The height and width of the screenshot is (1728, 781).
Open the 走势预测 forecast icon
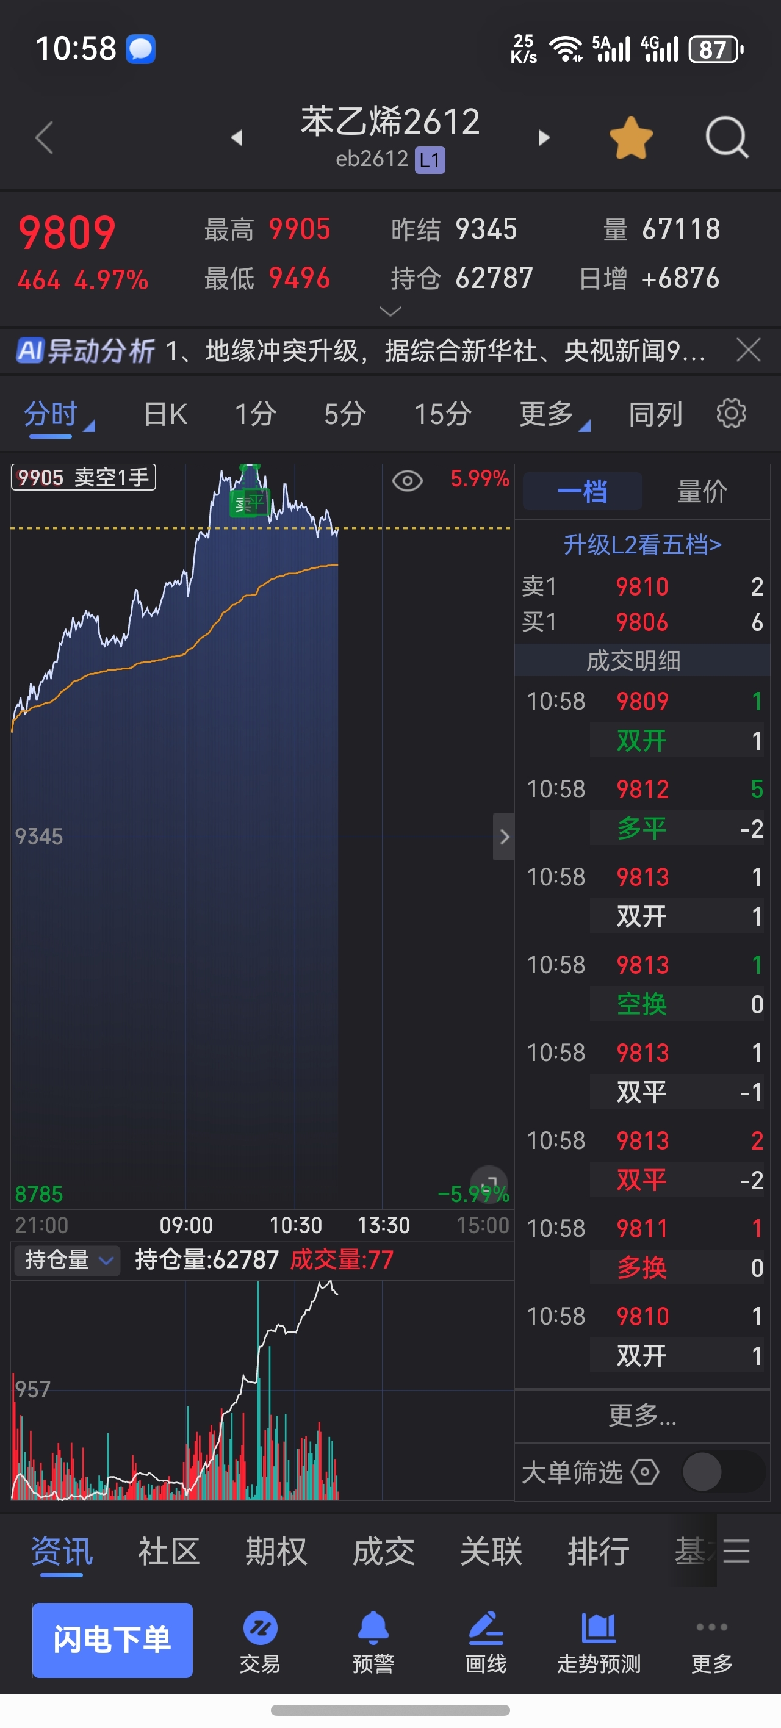click(x=599, y=1641)
